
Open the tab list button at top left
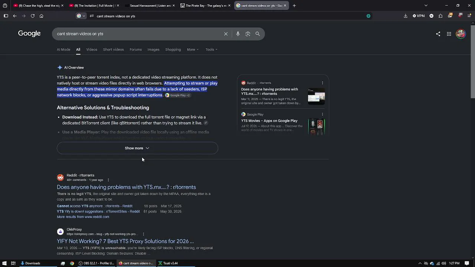(x=5, y=6)
